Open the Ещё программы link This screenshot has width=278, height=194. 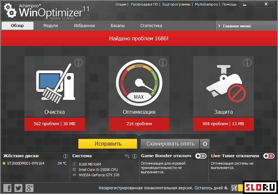click(177, 4)
